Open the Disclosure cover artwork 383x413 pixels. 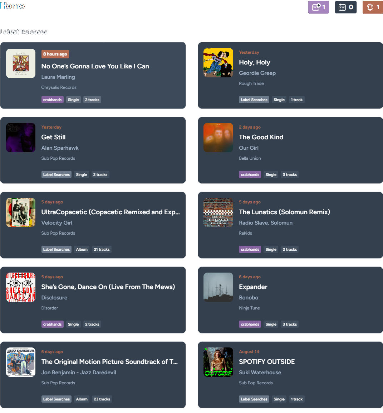pyautogui.click(x=21, y=287)
